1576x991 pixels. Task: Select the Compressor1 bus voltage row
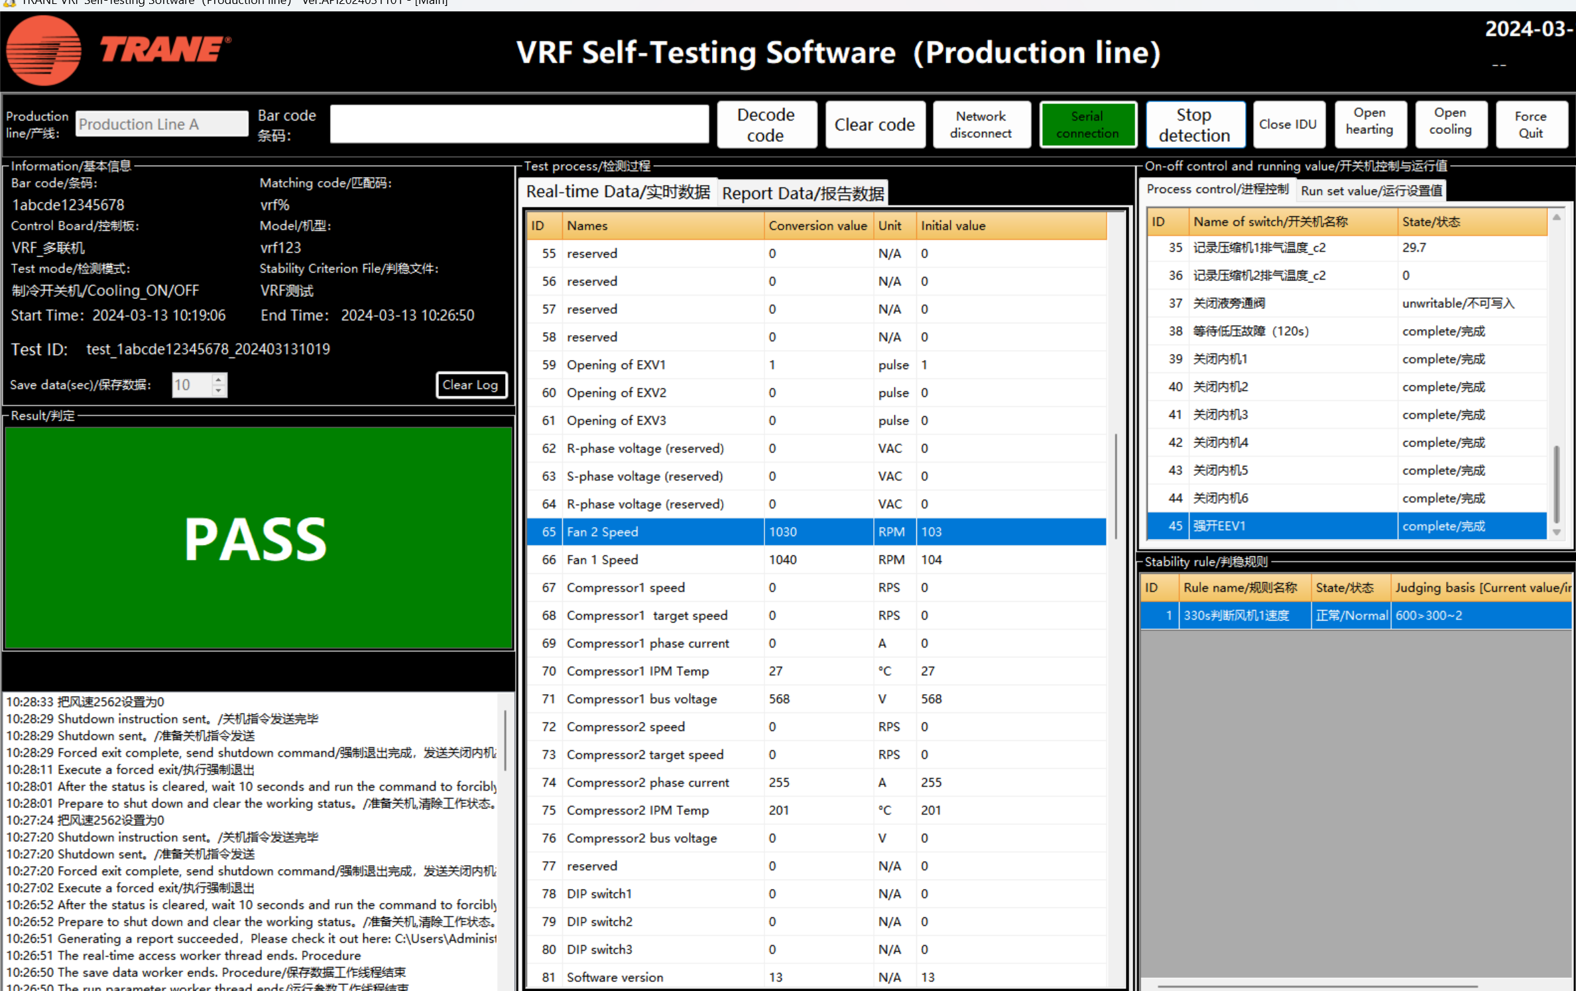coord(816,699)
